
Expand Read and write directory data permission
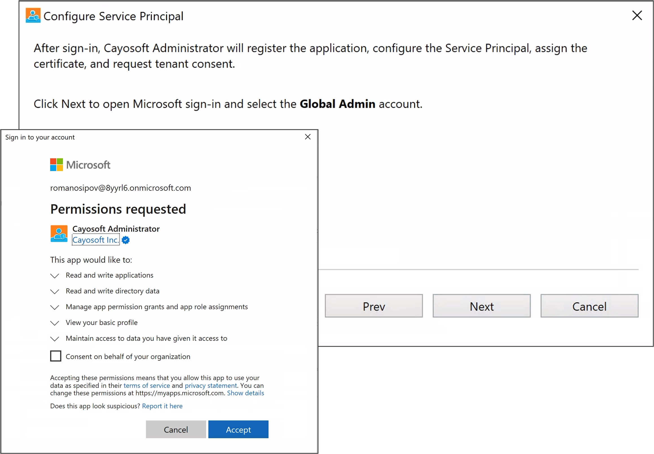(x=55, y=291)
